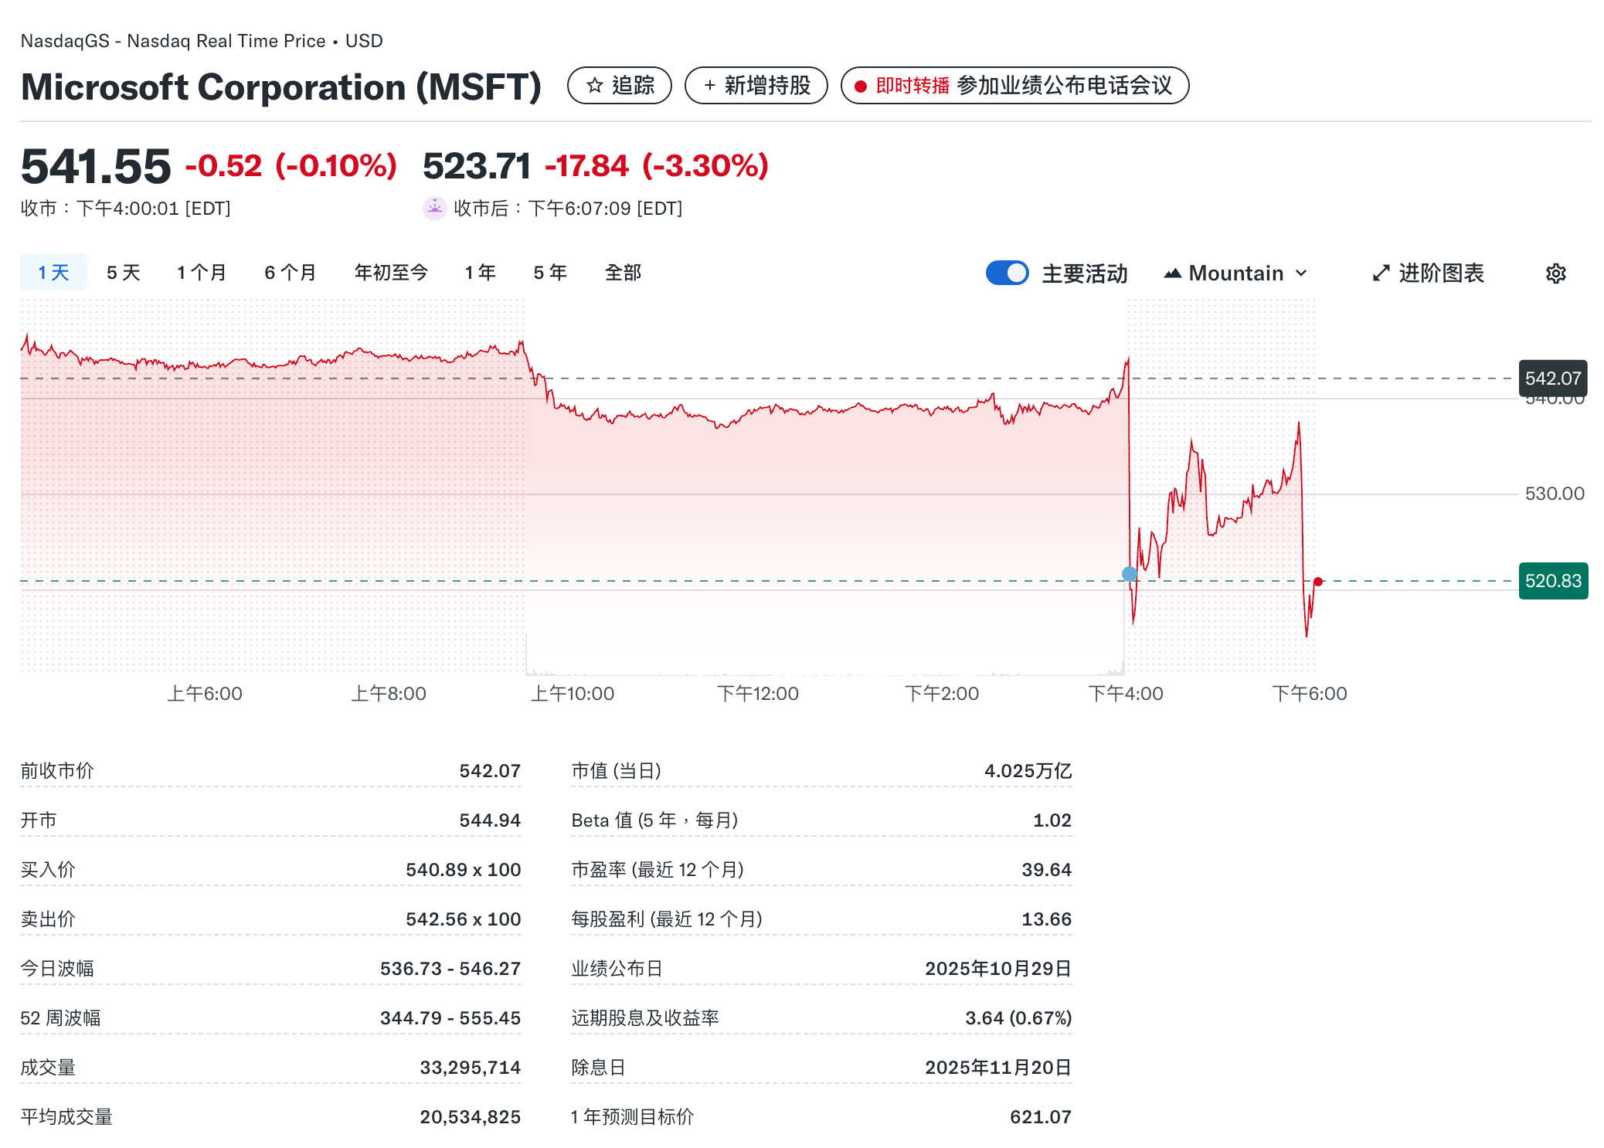The width and height of the screenshot is (1604, 1148).
Task: Toggle the 主要活动 switch off
Action: [1007, 273]
